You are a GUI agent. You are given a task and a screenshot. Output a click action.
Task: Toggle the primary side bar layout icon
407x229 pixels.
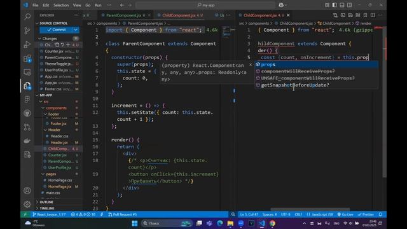(x=335, y=5)
